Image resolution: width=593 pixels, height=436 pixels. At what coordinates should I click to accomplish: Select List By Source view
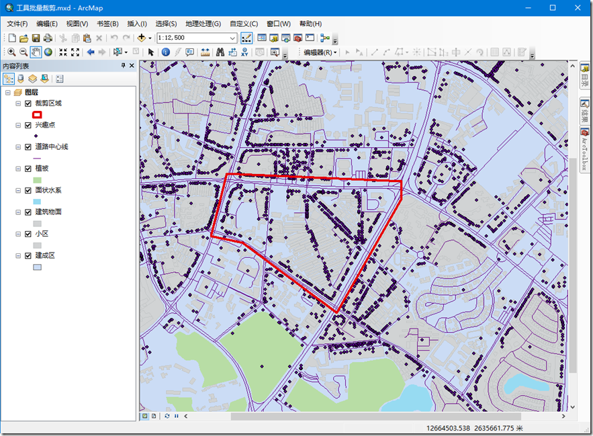click(x=21, y=79)
